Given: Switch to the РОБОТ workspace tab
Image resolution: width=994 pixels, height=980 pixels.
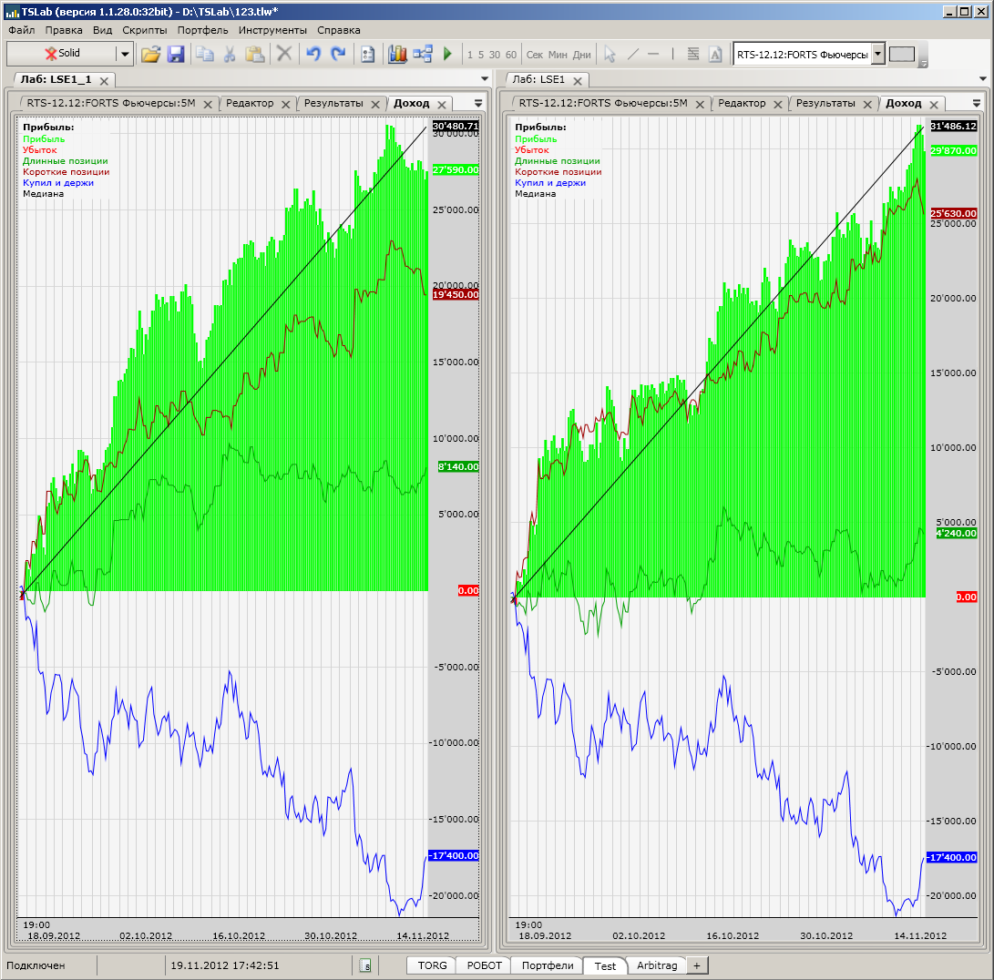Looking at the screenshot, I should [485, 965].
